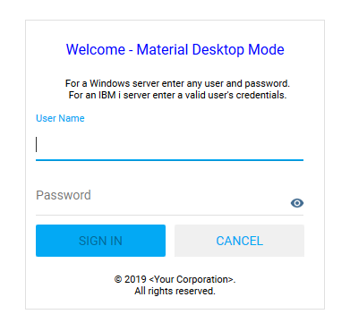Show password using the eye icon

[297, 203]
